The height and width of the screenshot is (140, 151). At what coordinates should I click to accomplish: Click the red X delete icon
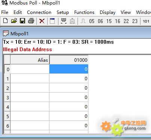point(42,21)
